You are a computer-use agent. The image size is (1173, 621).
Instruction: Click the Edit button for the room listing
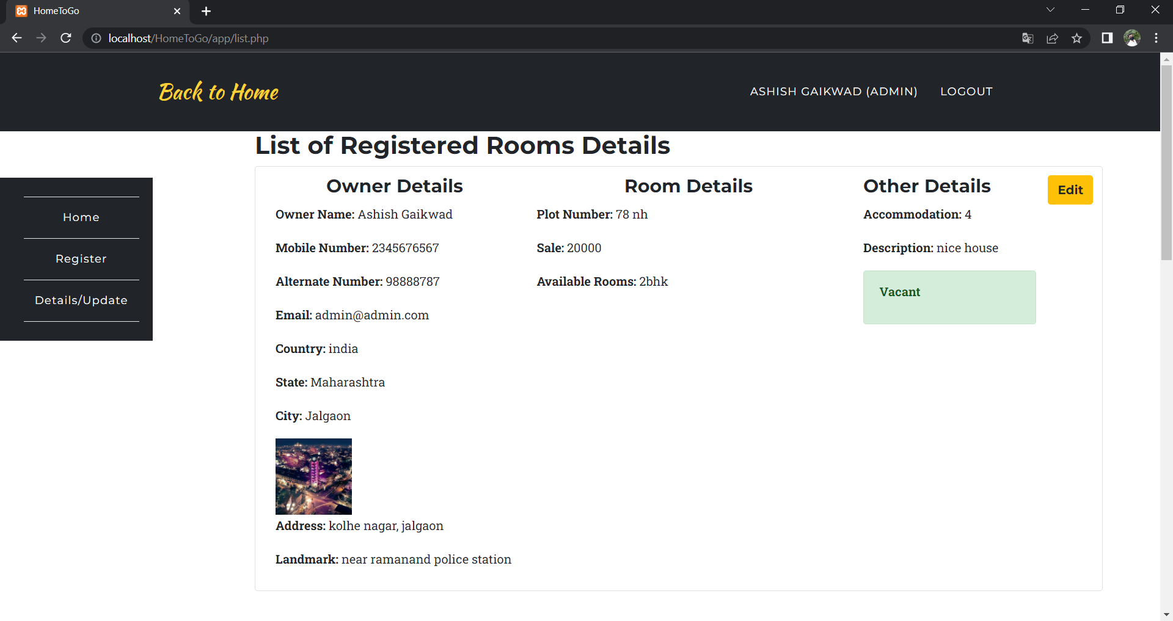[x=1070, y=190]
